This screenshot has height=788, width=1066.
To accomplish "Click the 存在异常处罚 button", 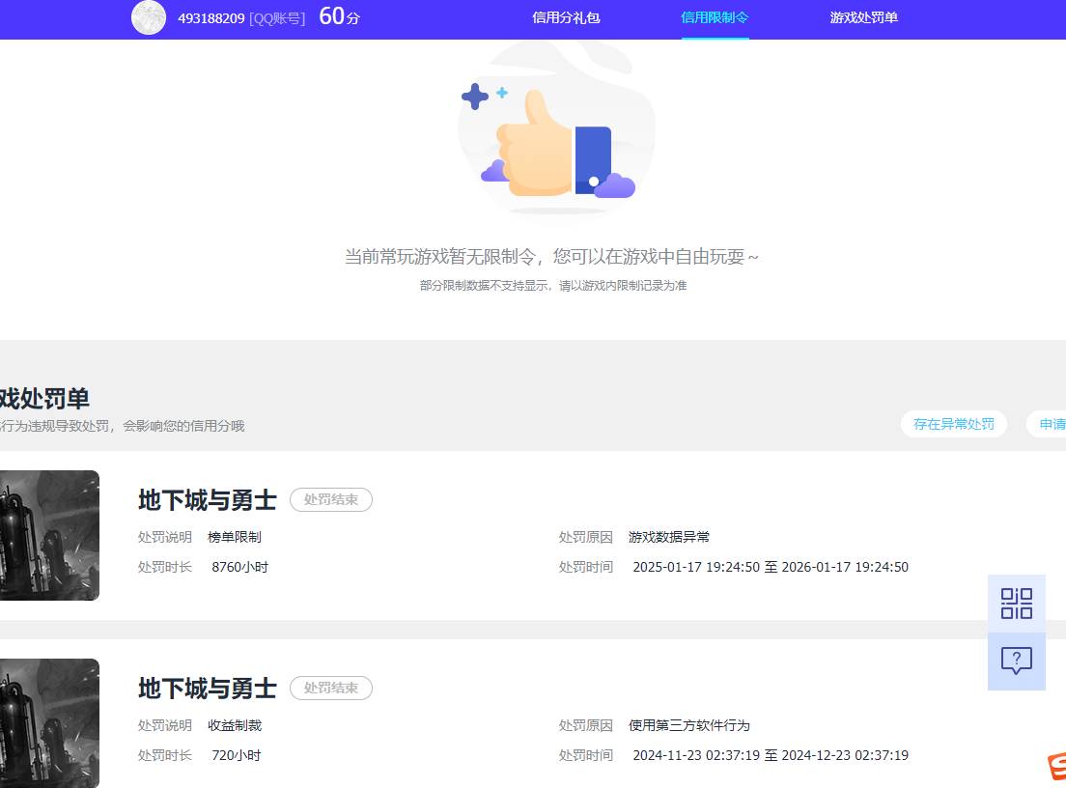I will click(953, 424).
